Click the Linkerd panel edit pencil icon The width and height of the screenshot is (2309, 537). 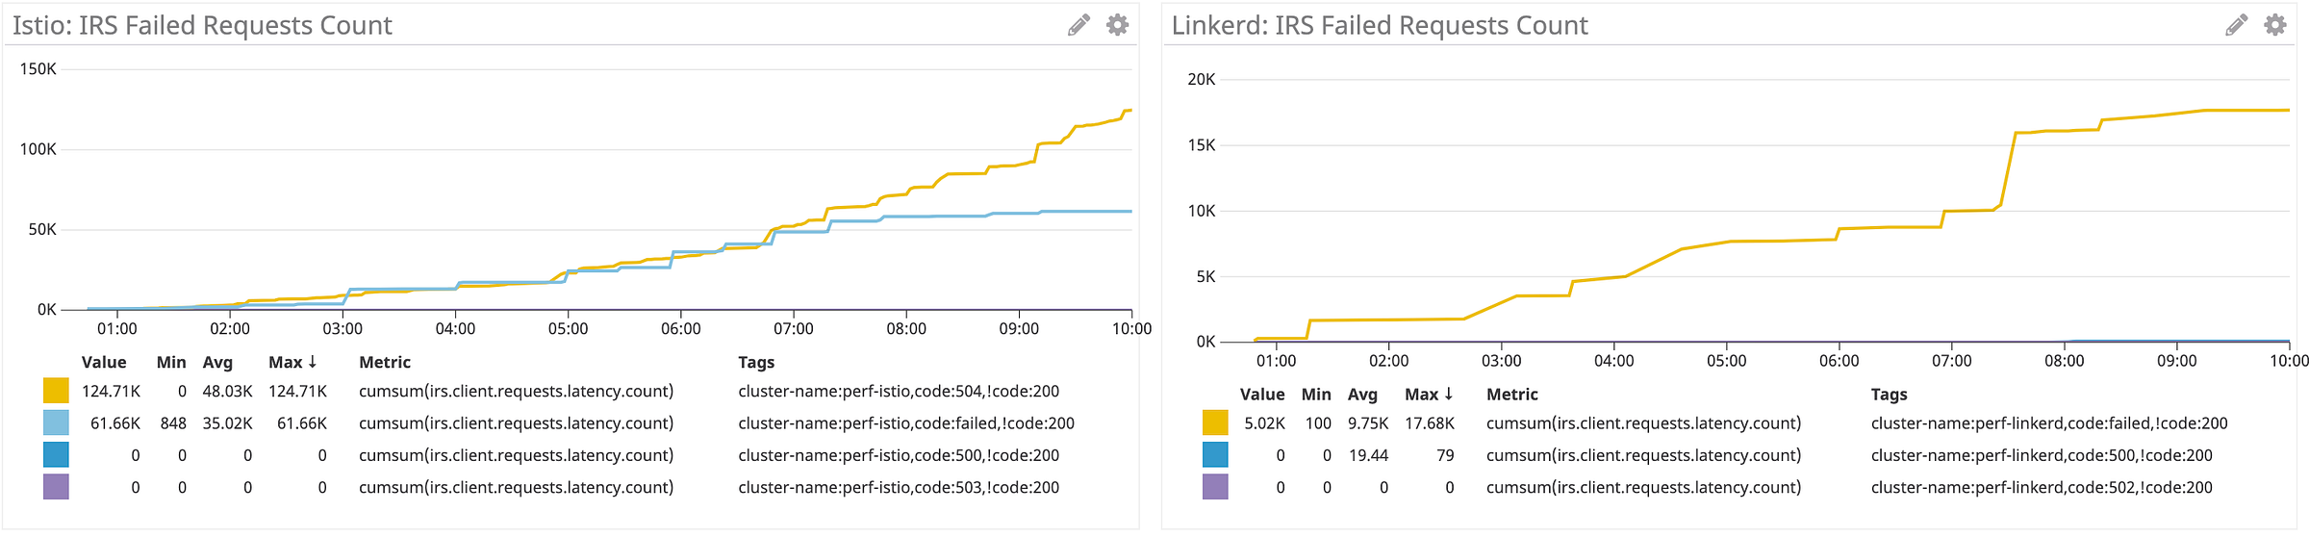tap(2237, 25)
